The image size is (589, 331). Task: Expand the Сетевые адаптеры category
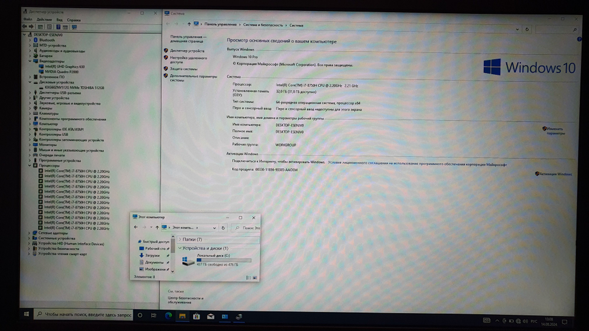coord(29,233)
